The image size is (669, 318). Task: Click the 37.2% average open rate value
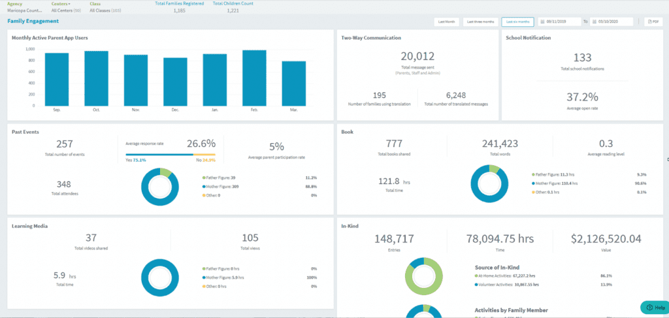(x=582, y=97)
